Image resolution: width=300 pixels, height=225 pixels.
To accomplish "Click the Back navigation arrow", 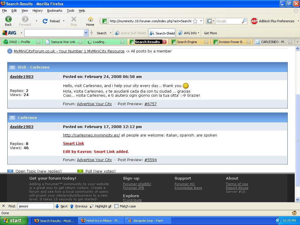I will [x=8, y=19].
